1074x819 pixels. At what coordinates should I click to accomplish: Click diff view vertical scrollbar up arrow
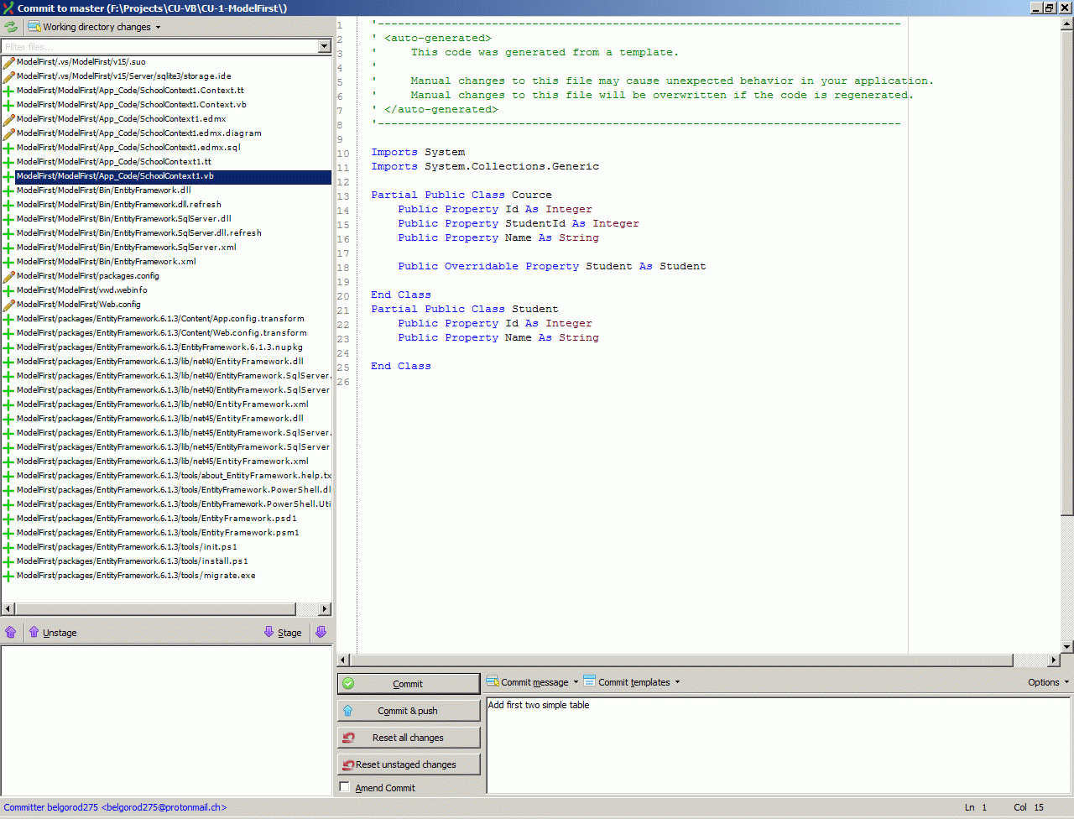point(1067,24)
